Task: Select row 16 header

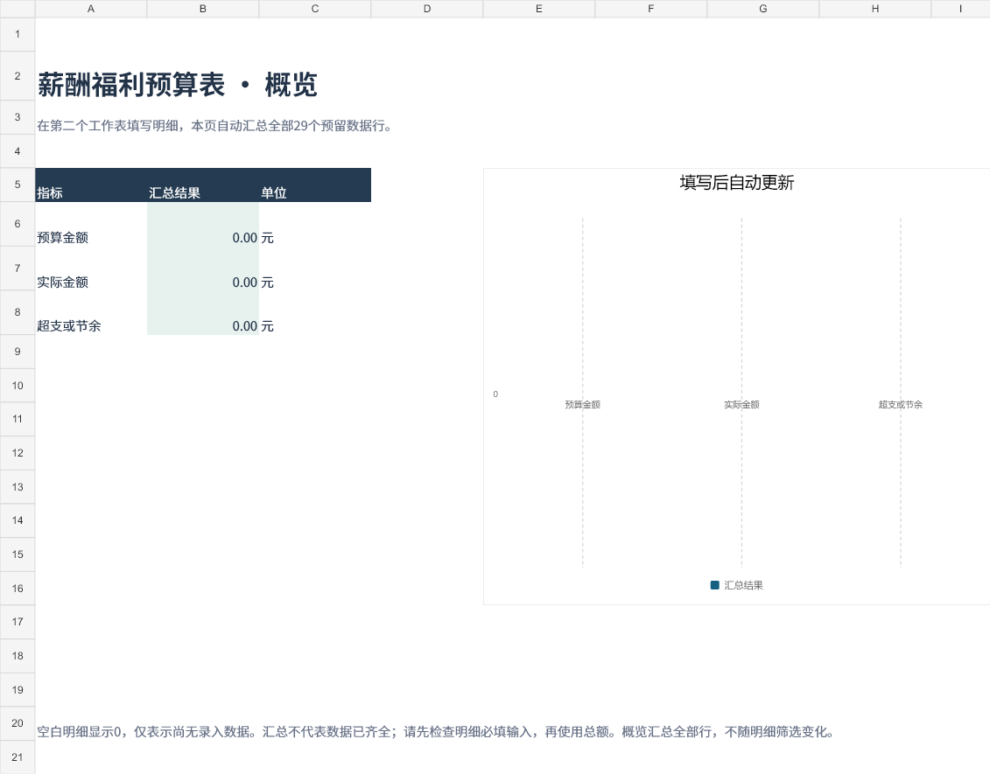Action: pyautogui.click(x=18, y=588)
